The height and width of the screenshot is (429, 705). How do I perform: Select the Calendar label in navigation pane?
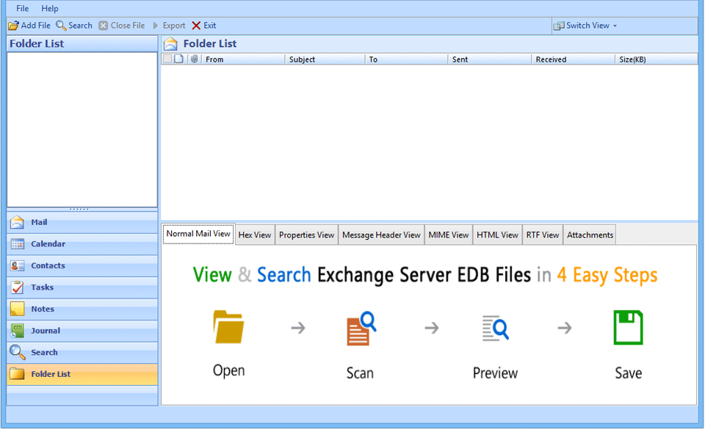pyautogui.click(x=48, y=244)
